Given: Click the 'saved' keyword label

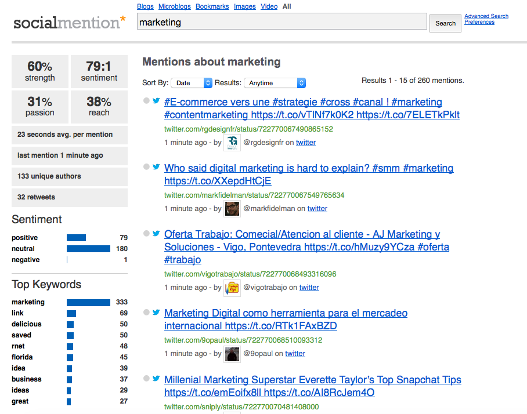Looking at the screenshot, I should pyautogui.click(x=21, y=335).
